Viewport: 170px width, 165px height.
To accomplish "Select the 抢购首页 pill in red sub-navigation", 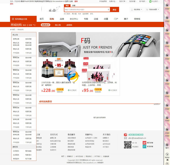I will tap(46, 25).
